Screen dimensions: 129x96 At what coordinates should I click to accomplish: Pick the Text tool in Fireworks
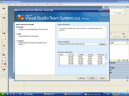(5, 39)
